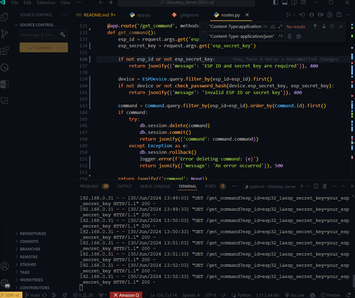This screenshot has width=355, height=298.
Task: Open the Explorer view icon
Action: [x=5, y=17]
